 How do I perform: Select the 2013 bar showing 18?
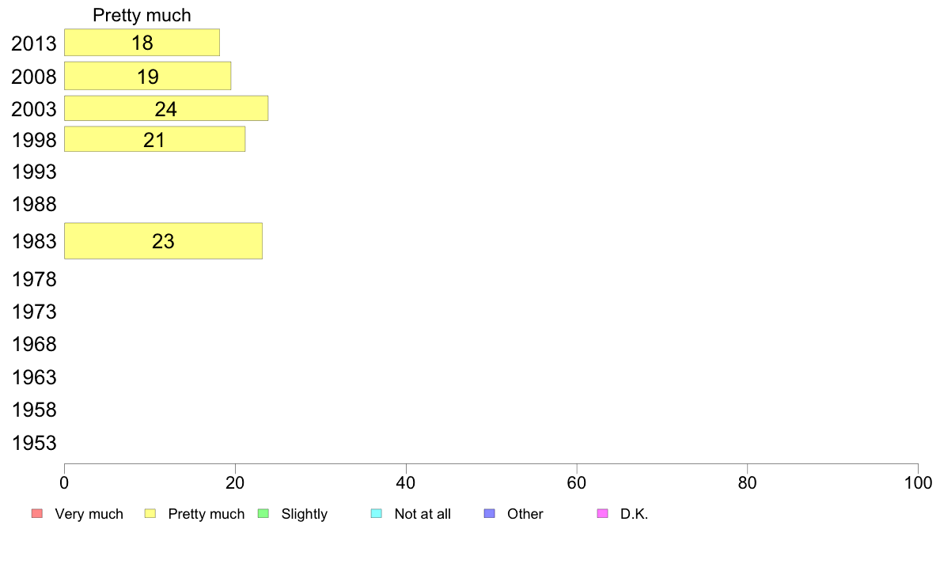coord(142,43)
